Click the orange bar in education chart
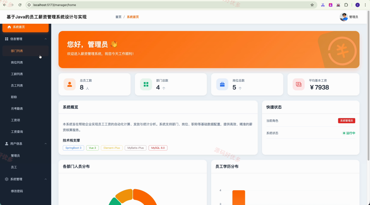This screenshot has height=205, width=370. point(238,197)
